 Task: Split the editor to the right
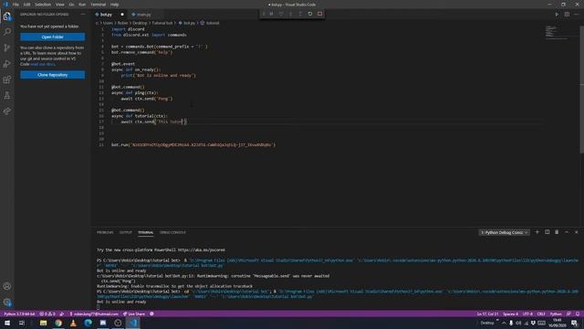(x=567, y=15)
